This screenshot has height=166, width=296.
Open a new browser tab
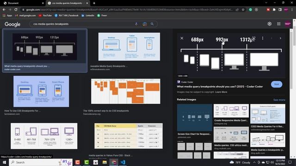coord(94,3)
